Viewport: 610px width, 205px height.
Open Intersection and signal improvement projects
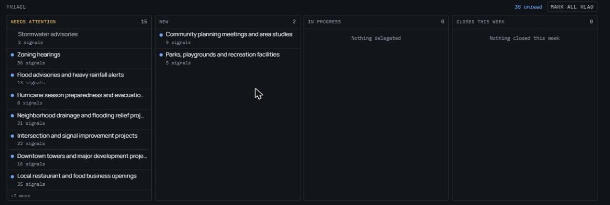pos(79,139)
